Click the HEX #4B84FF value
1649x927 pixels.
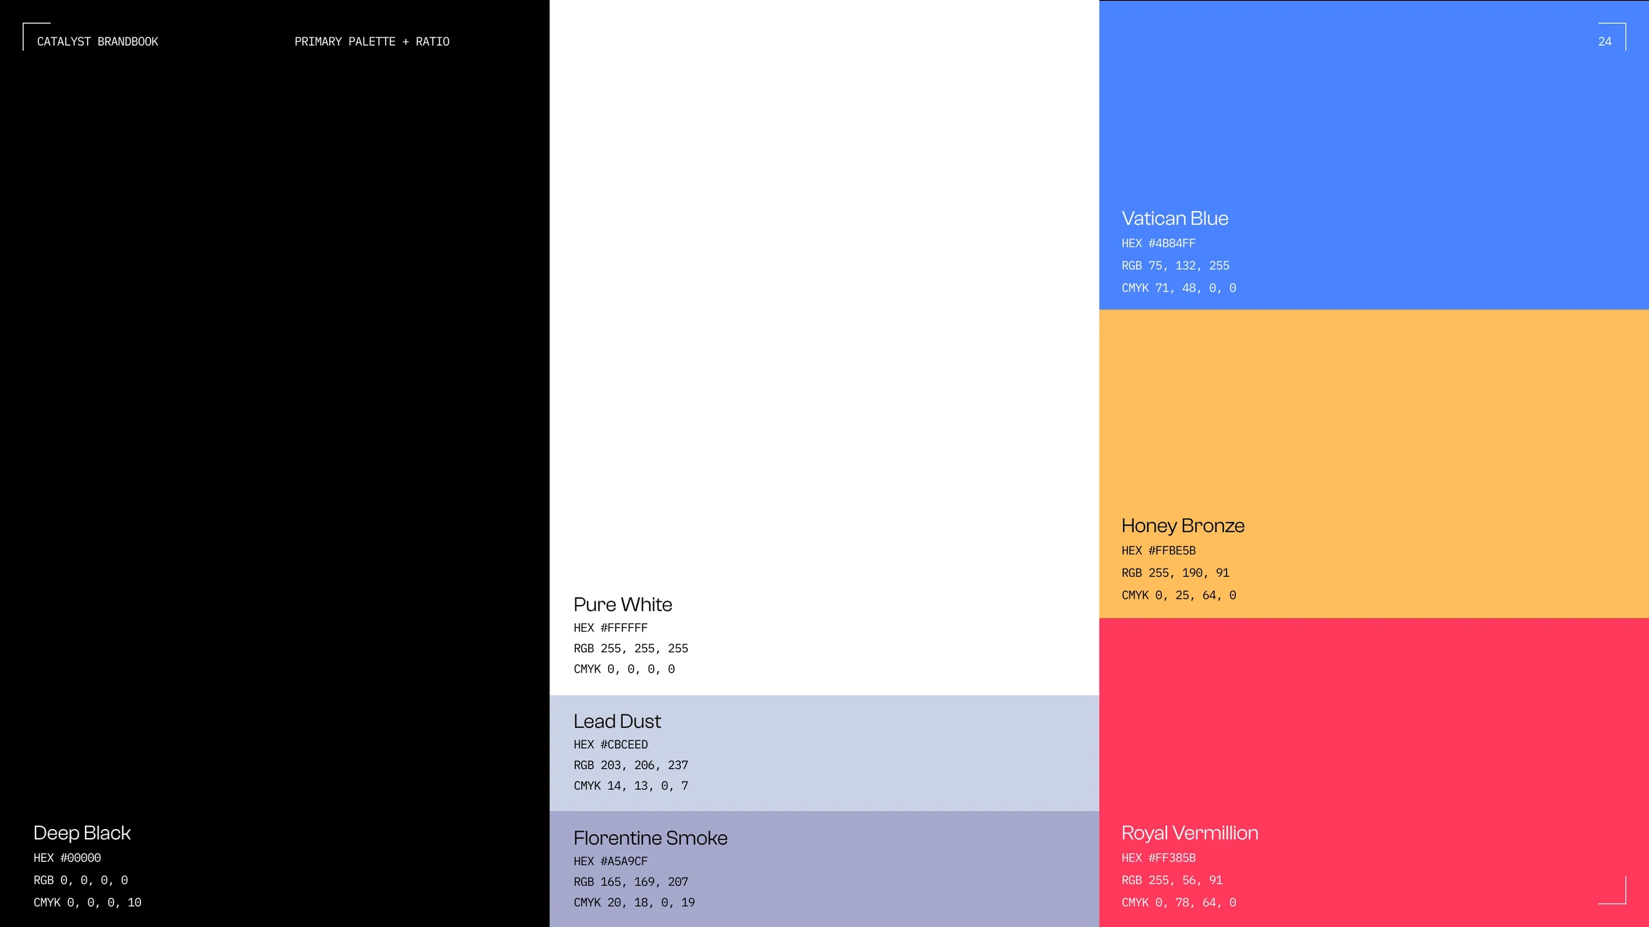click(x=1158, y=243)
